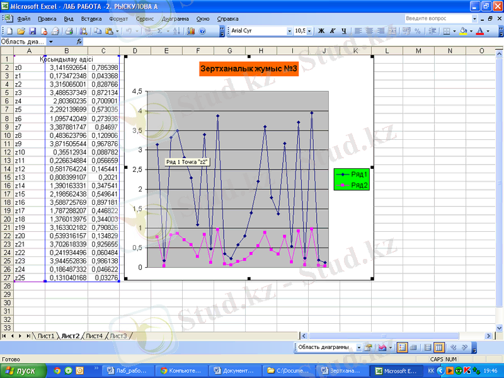Click the Save floppy disk icon
This screenshot has width=504, height=378.
pos(32,30)
